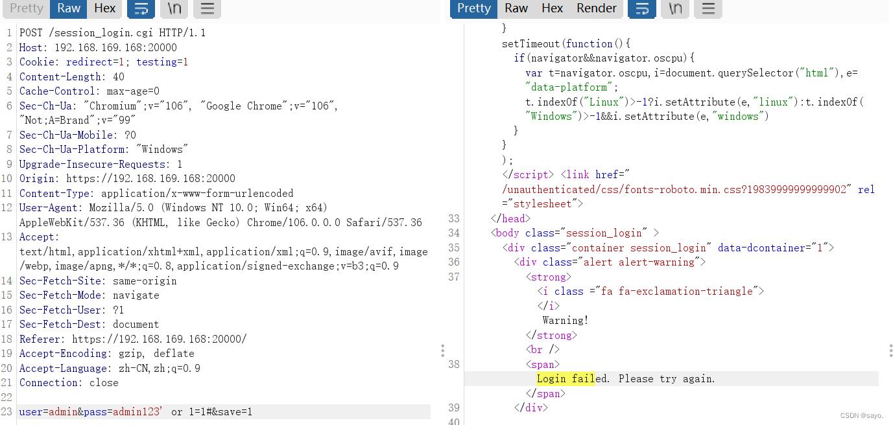Toggle word wrap icon in response pane
The width and height of the screenshot is (893, 425).
coord(641,8)
